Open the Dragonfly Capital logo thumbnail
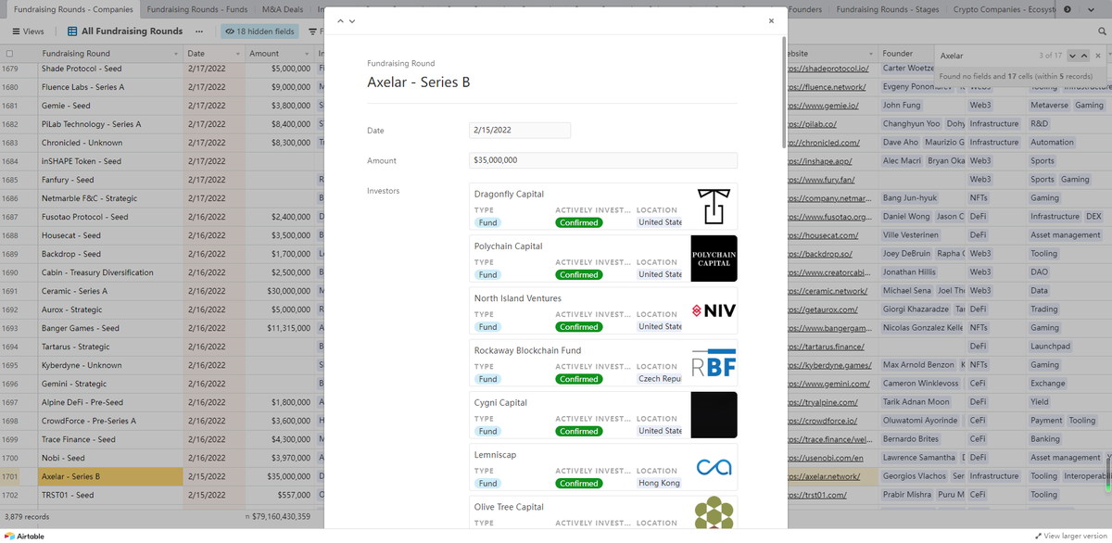This screenshot has height=543, width=1112. click(714, 207)
